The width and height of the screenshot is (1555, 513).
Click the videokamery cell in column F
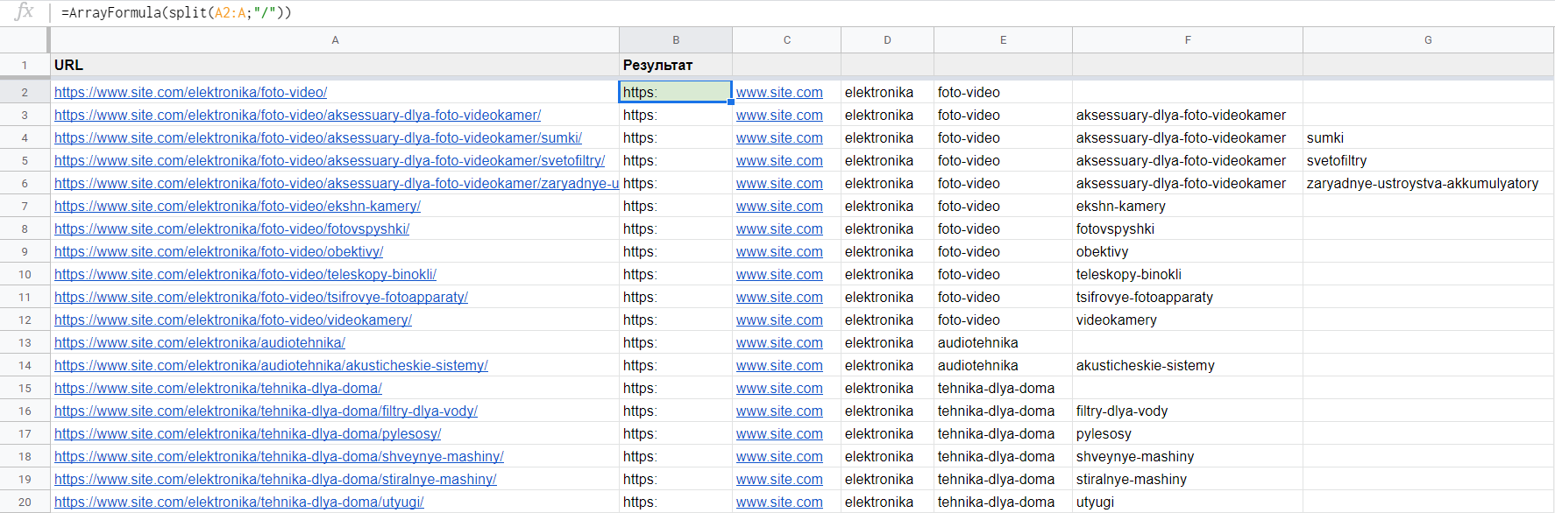click(x=1188, y=320)
